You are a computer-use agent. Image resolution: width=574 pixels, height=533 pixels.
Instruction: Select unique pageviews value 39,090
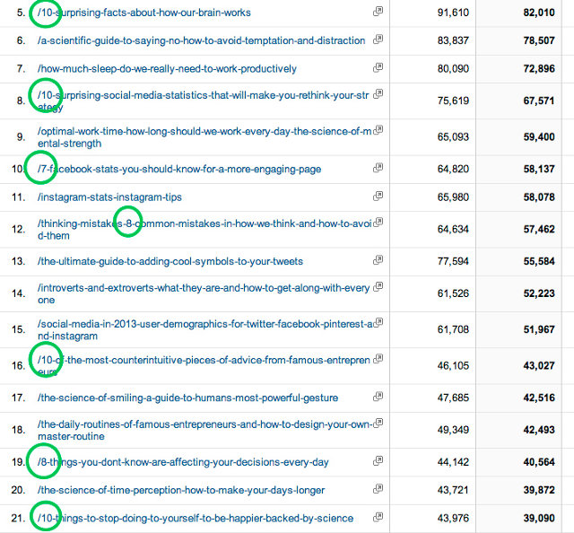pyautogui.click(x=539, y=519)
